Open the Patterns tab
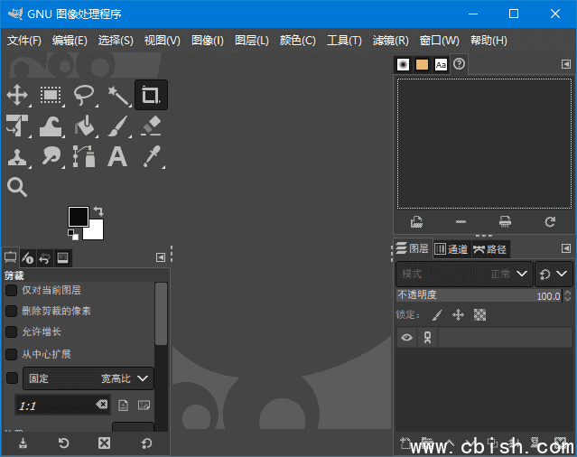The width and height of the screenshot is (577, 457). click(x=422, y=65)
